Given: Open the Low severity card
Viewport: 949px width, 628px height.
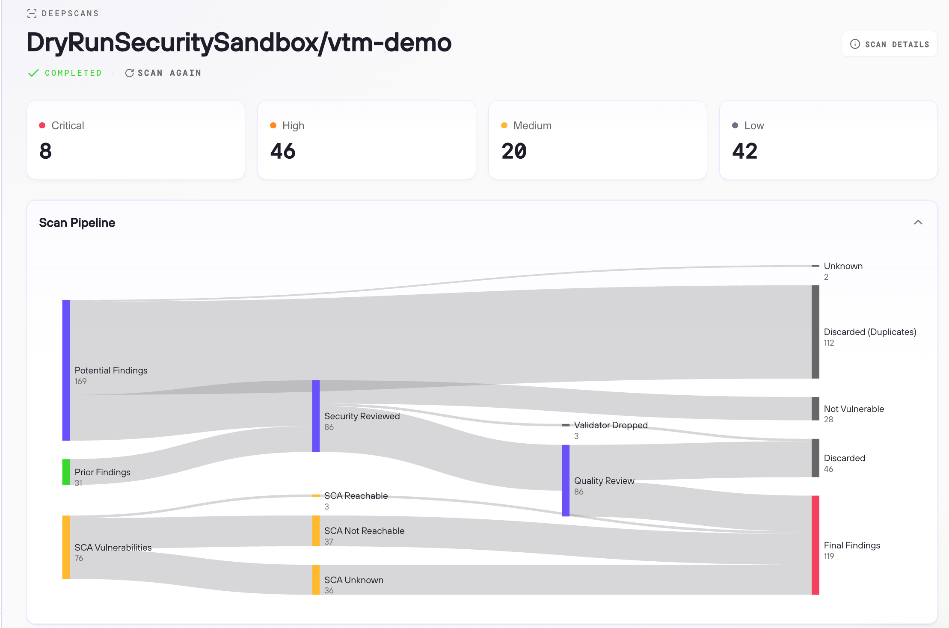Looking at the screenshot, I should point(828,140).
